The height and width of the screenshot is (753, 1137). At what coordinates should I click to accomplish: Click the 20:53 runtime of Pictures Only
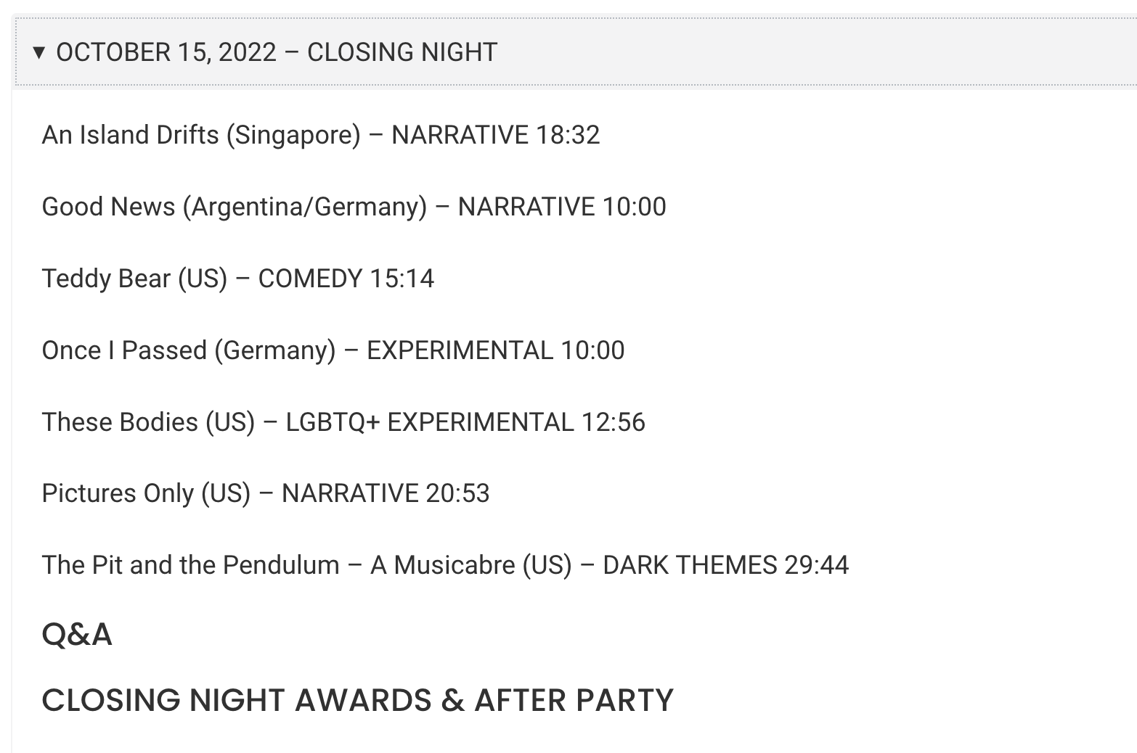(x=457, y=493)
